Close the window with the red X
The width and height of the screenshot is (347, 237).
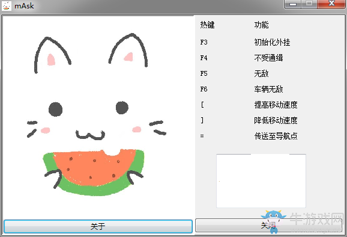point(331,4)
